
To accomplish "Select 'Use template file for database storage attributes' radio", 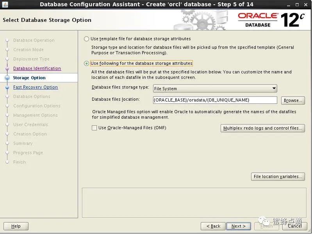I will click(x=86, y=39).
